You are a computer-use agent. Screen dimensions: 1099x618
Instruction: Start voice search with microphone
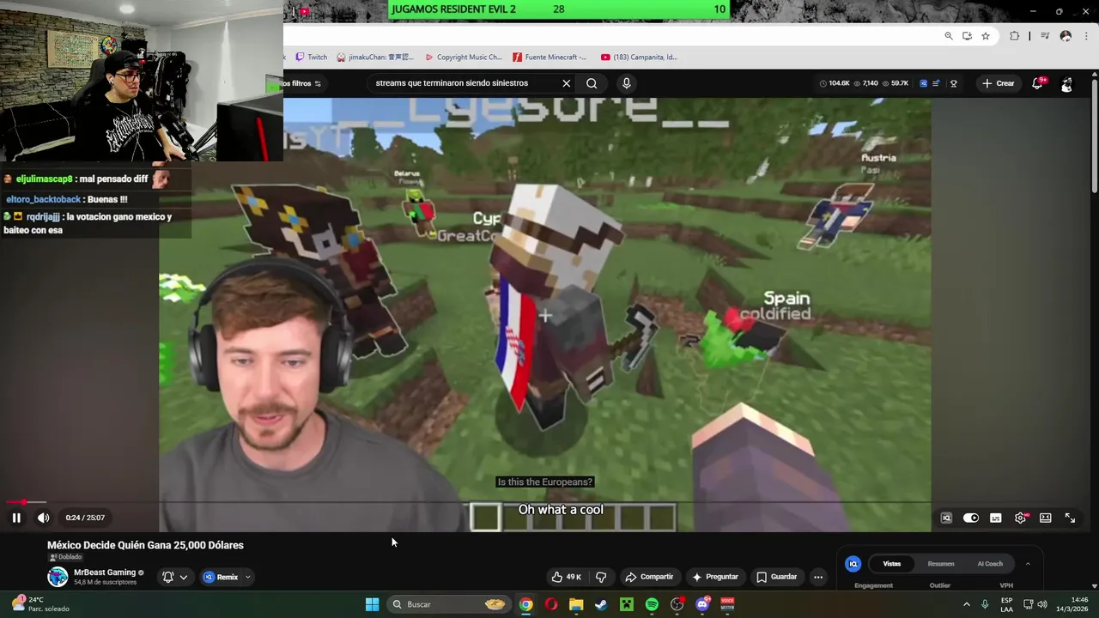point(627,83)
